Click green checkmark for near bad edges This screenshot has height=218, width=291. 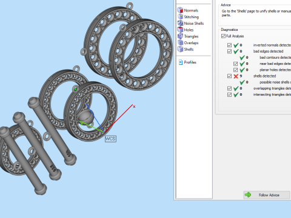pos(242,64)
